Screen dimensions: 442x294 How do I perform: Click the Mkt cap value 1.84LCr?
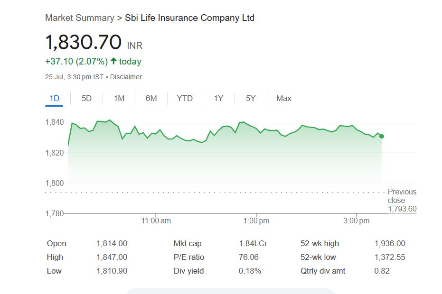pos(253,243)
